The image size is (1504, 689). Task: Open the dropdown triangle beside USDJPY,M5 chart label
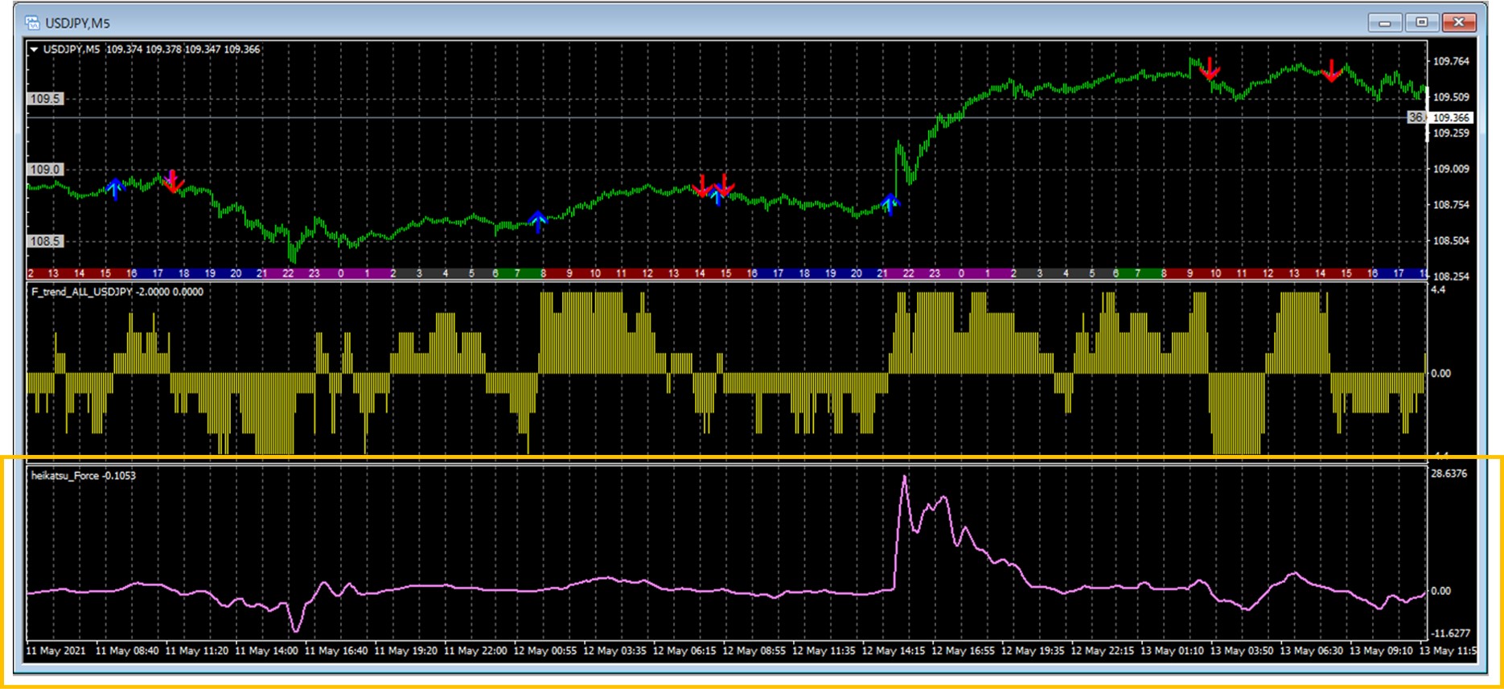pyautogui.click(x=35, y=49)
